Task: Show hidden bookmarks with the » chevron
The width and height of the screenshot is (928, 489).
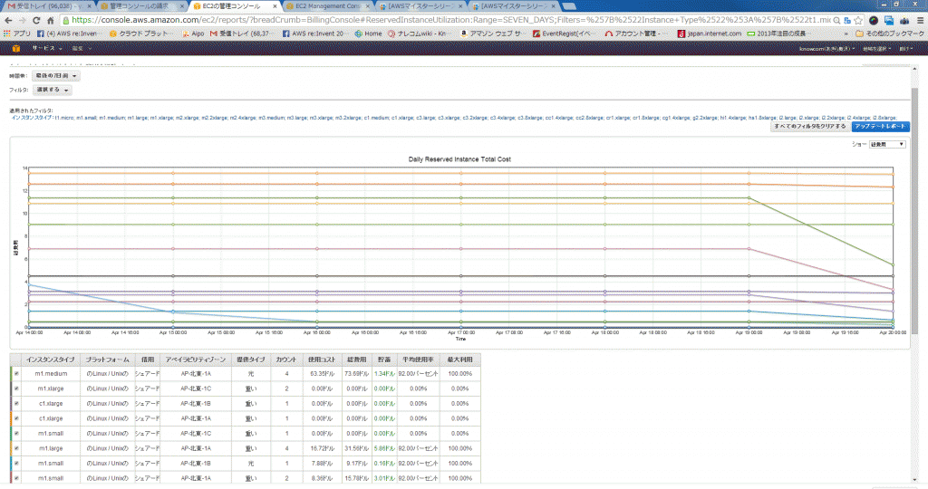Action: 848,34
